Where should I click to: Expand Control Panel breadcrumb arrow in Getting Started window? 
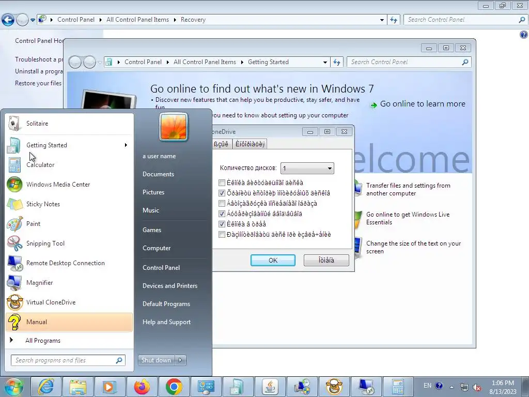[x=168, y=62]
